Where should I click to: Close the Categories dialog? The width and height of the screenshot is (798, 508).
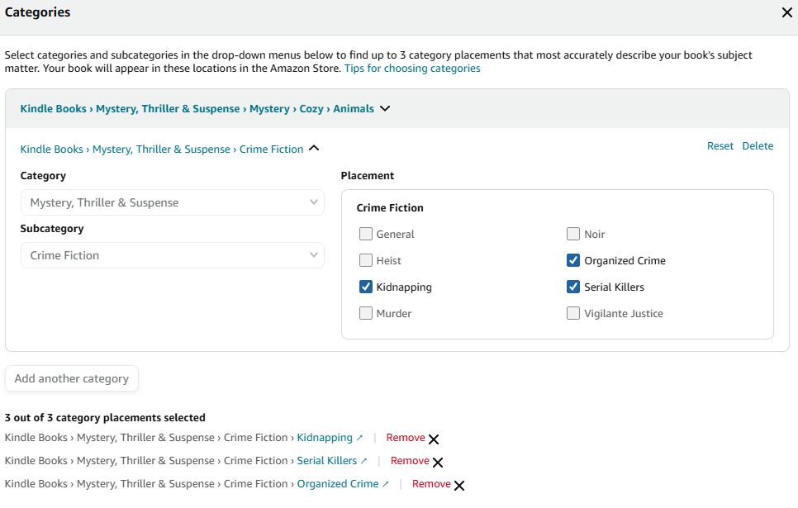(785, 12)
